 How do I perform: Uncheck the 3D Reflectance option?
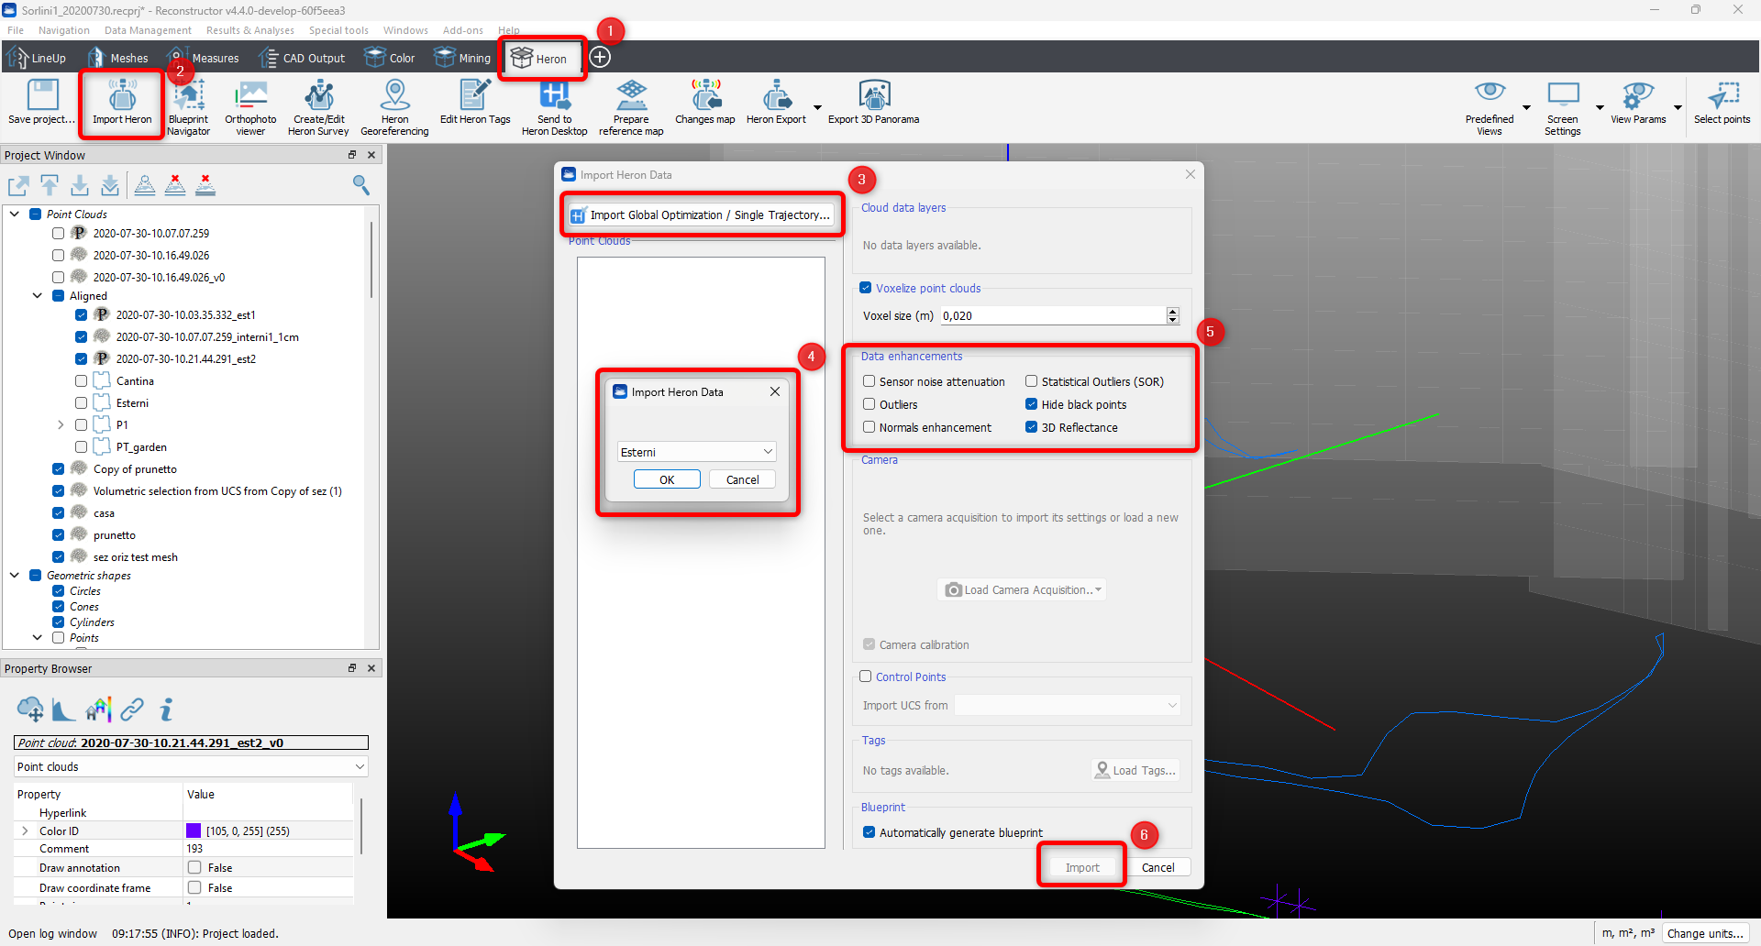(1032, 427)
